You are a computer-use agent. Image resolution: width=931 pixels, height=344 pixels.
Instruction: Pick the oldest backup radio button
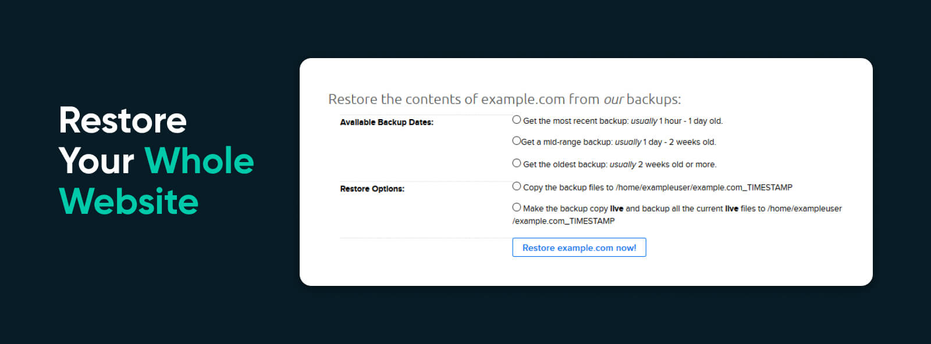pyautogui.click(x=516, y=163)
